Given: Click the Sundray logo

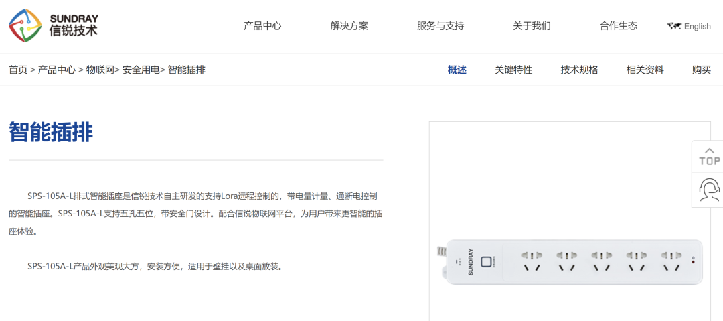Looking at the screenshot, I should (53, 26).
